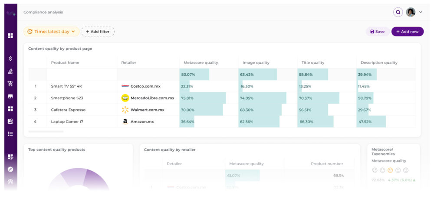The height and width of the screenshot is (202, 434).
Task: Click the Add filter button
Action: (x=98, y=32)
